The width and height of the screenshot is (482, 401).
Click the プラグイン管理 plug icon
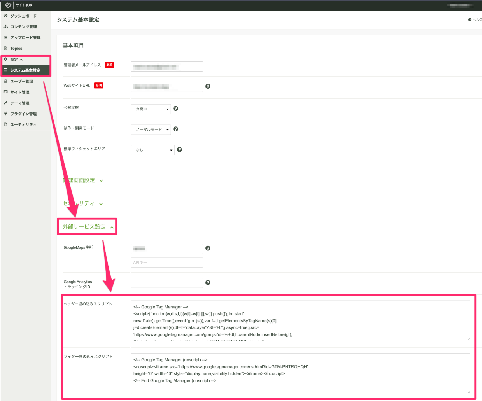click(x=5, y=114)
